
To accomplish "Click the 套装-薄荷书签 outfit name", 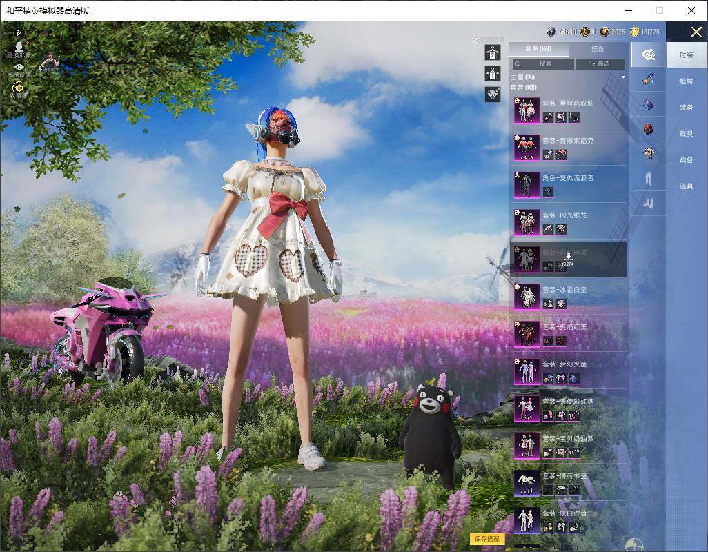I will point(565,475).
